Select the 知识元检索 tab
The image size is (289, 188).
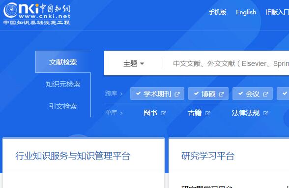[x=63, y=84]
